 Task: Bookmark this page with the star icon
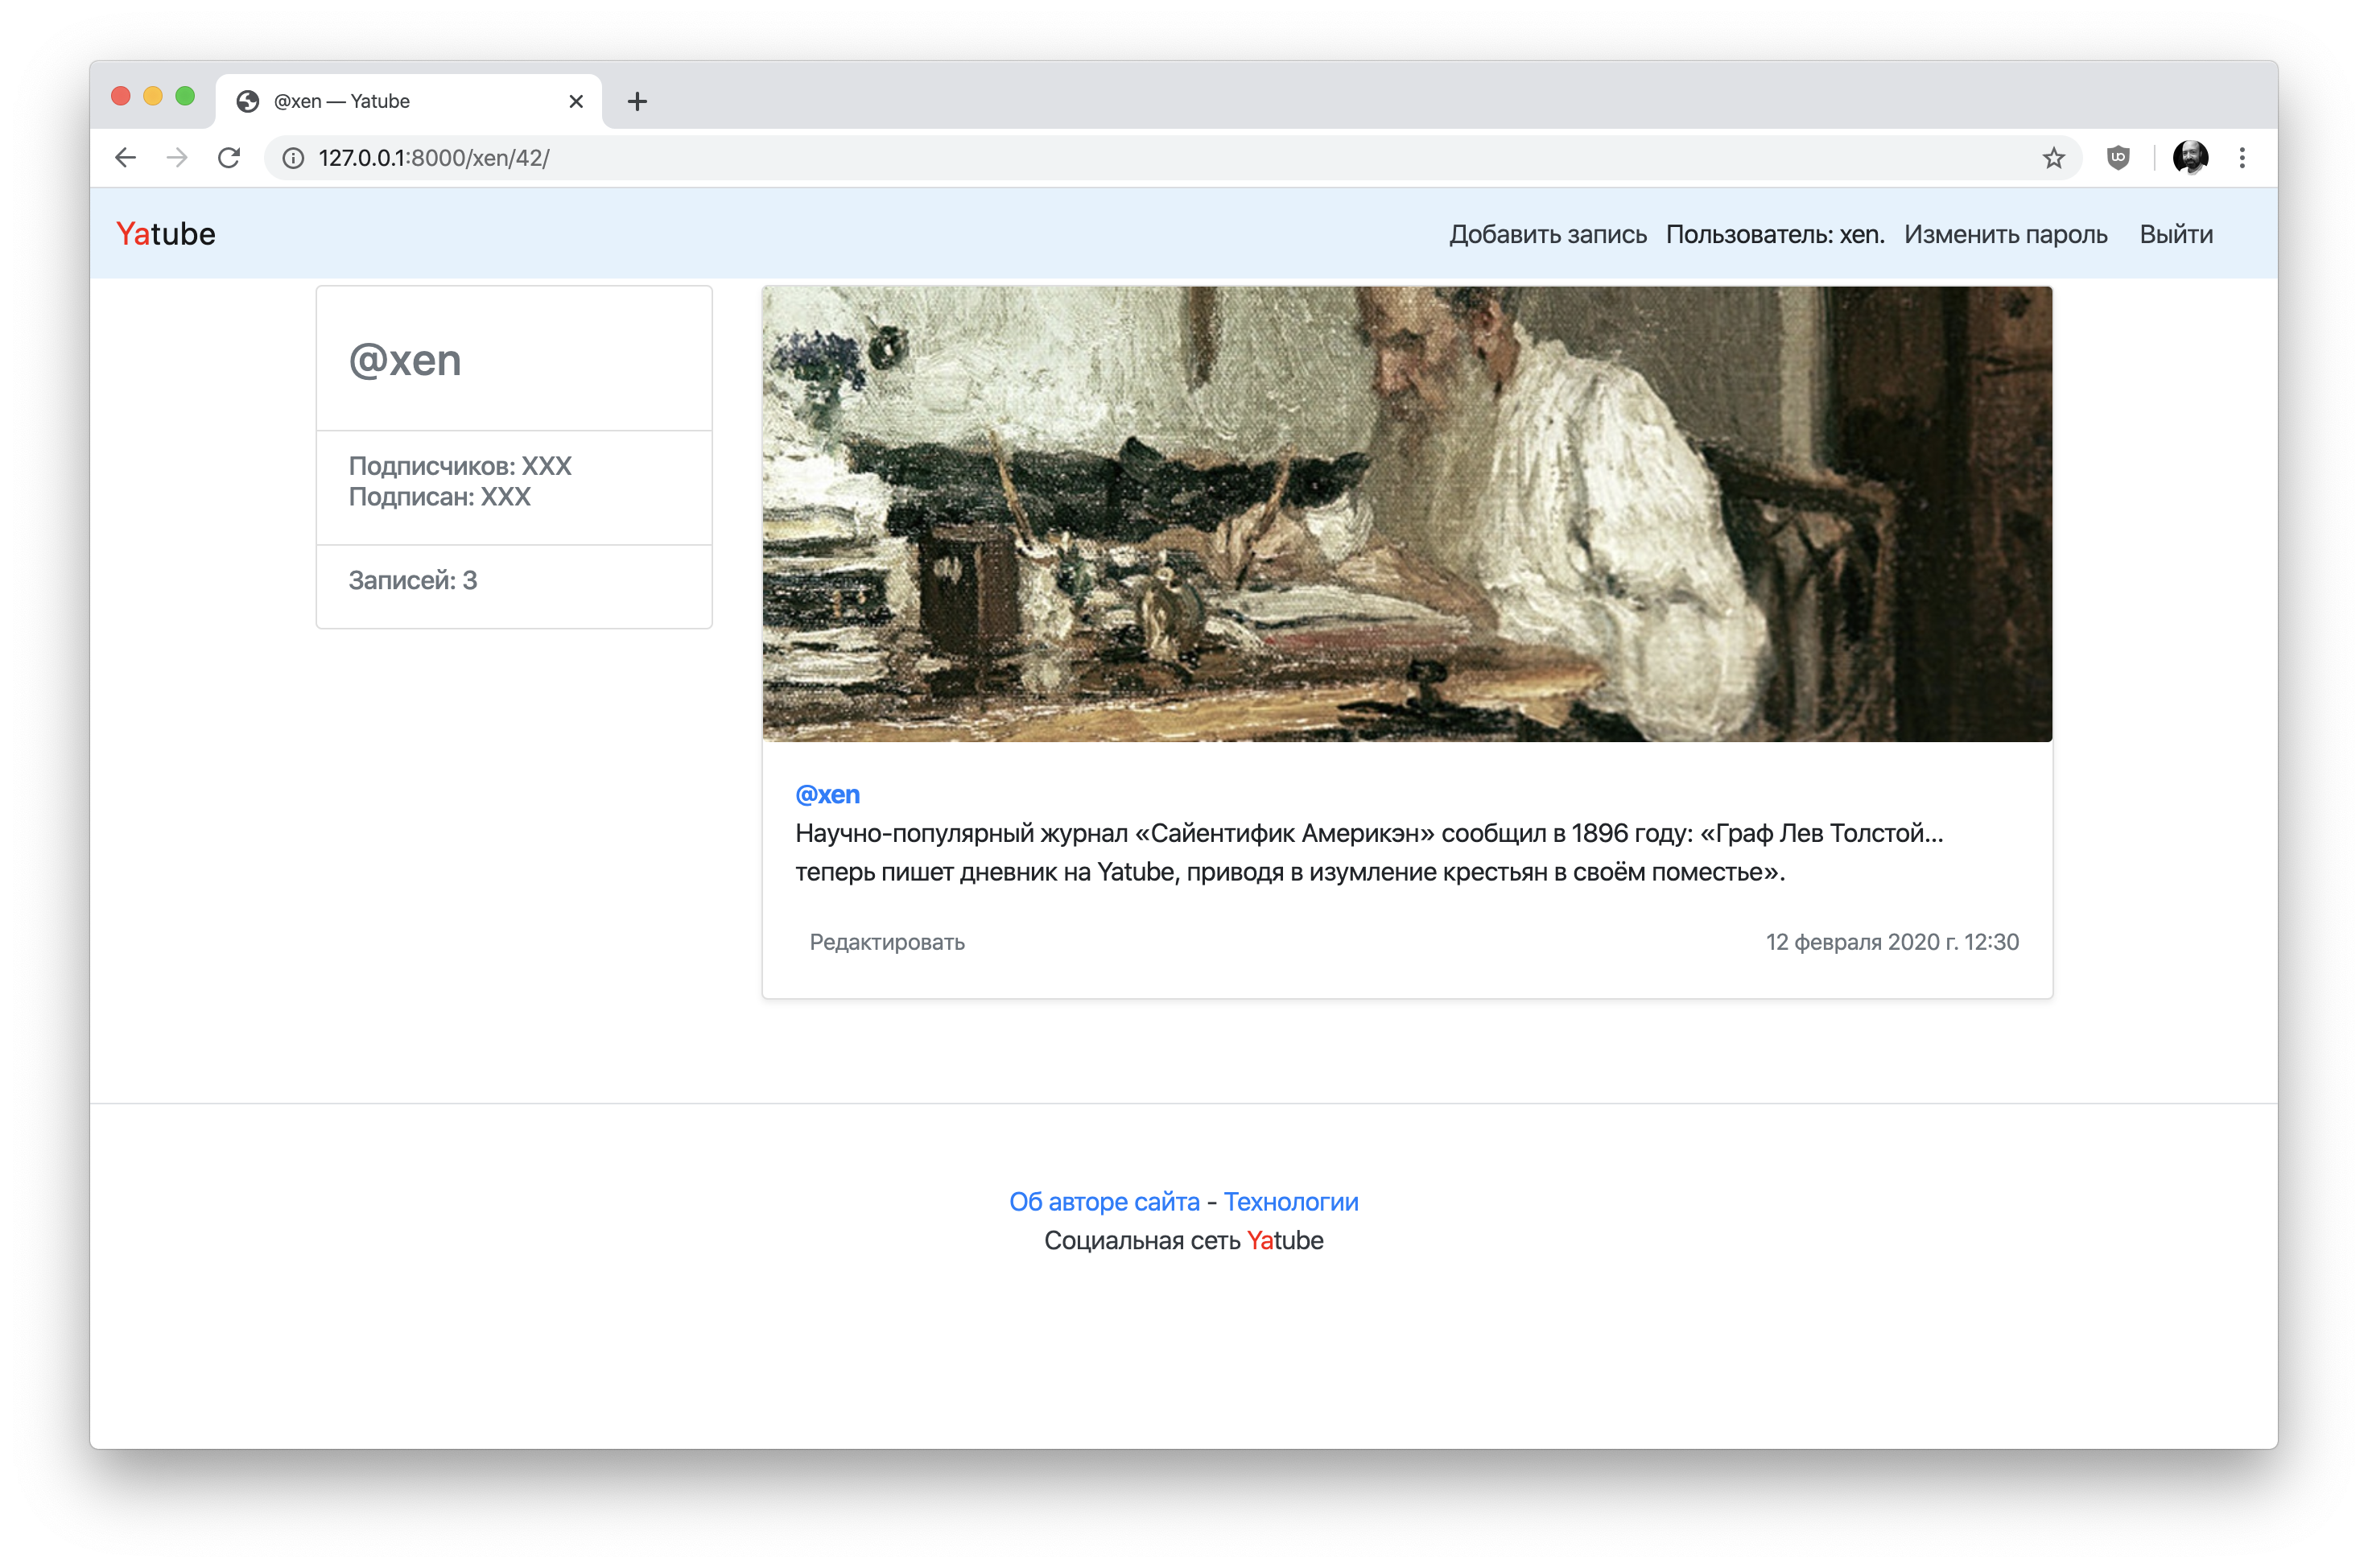(2053, 158)
